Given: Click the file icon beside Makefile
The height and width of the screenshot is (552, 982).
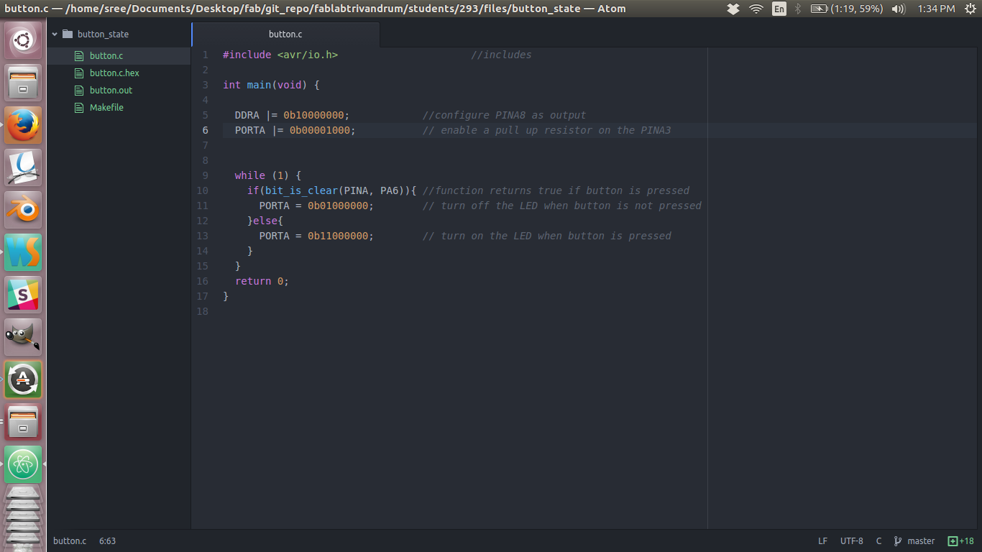Looking at the screenshot, I should [x=79, y=107].
